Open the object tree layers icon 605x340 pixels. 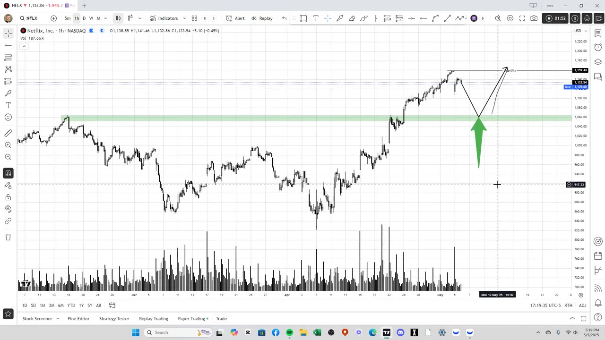tap(598, 62)
